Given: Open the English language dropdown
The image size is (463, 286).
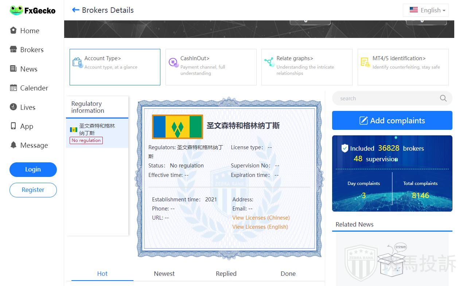Looking at the screenshot, I should pyautogui.click(x=426, y=10).
